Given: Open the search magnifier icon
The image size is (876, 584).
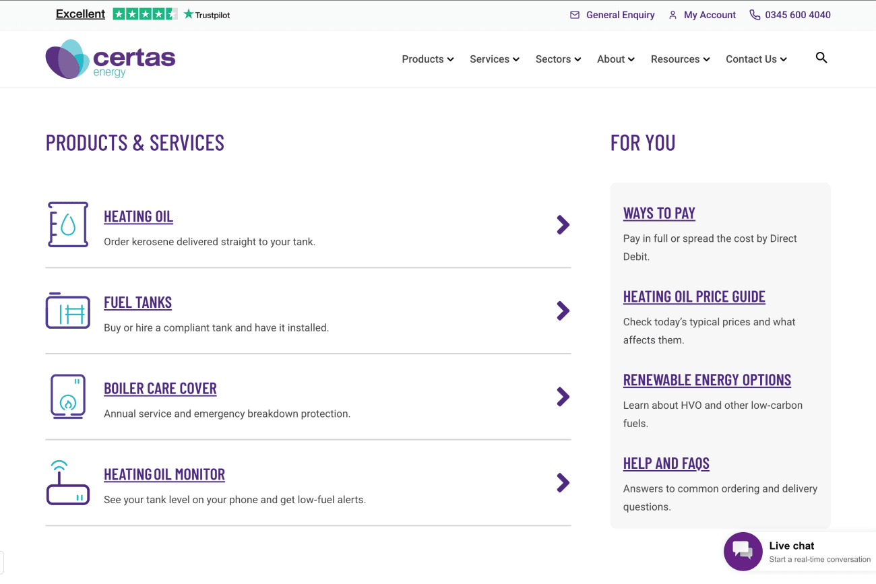Looking at the screenshot, I should tap(821, 58).
